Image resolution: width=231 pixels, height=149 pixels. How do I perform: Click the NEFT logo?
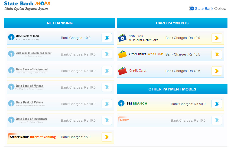[x=124, y=120]
